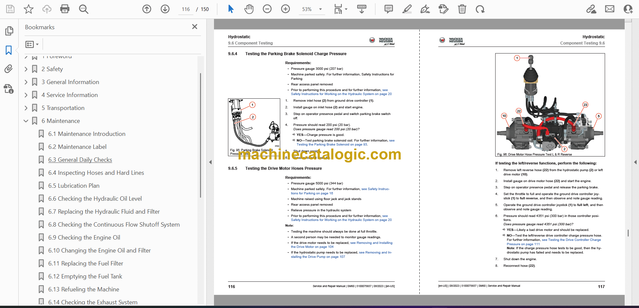Zoom out with minus button

267,9
